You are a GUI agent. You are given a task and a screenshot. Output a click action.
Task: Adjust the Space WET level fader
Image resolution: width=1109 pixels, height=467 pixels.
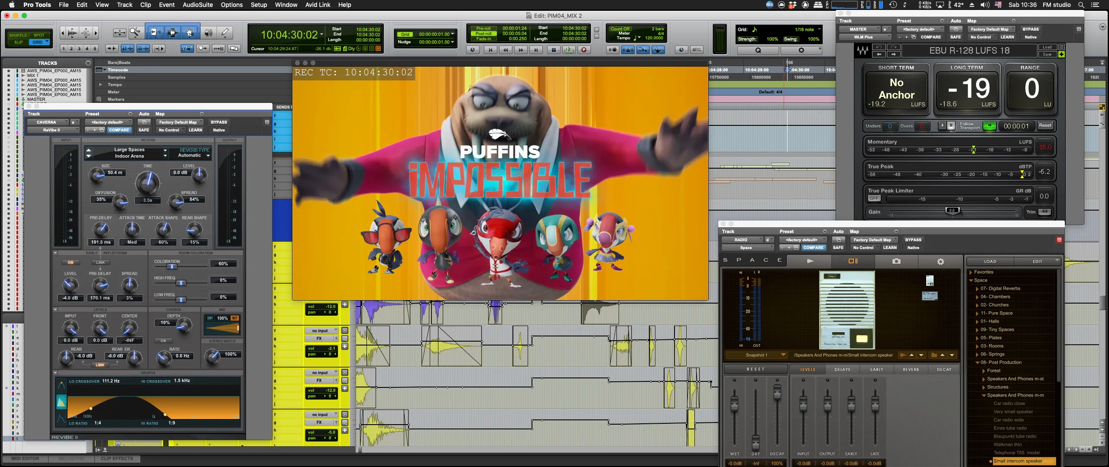pyautogui.click(x=734, y=404)
